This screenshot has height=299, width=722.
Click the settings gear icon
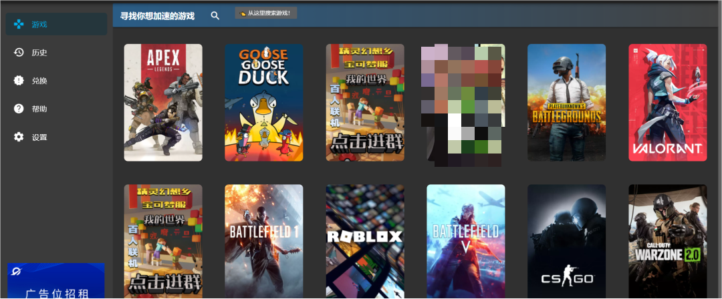point(19,137)
